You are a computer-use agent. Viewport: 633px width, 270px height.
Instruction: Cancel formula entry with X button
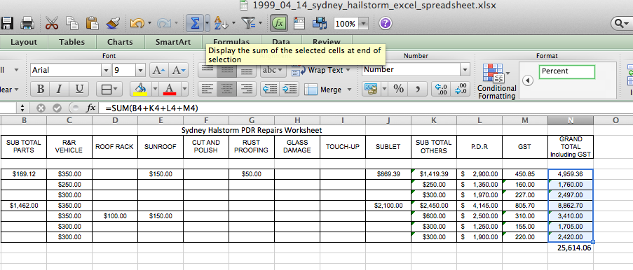pyautogui.click(x=41, y=108)
